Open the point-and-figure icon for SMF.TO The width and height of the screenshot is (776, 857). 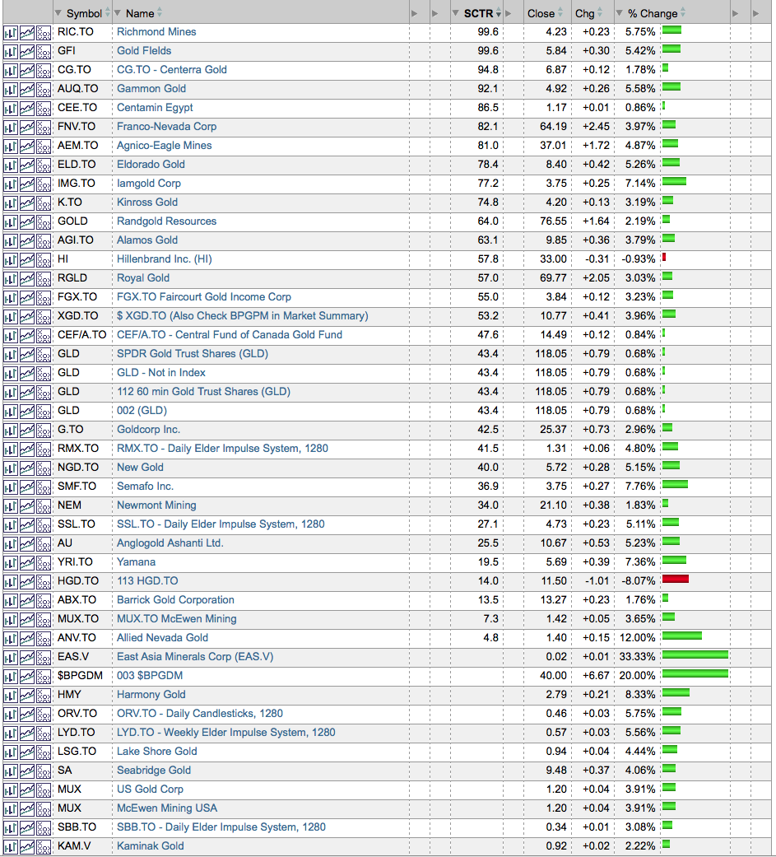click(44, 487)
